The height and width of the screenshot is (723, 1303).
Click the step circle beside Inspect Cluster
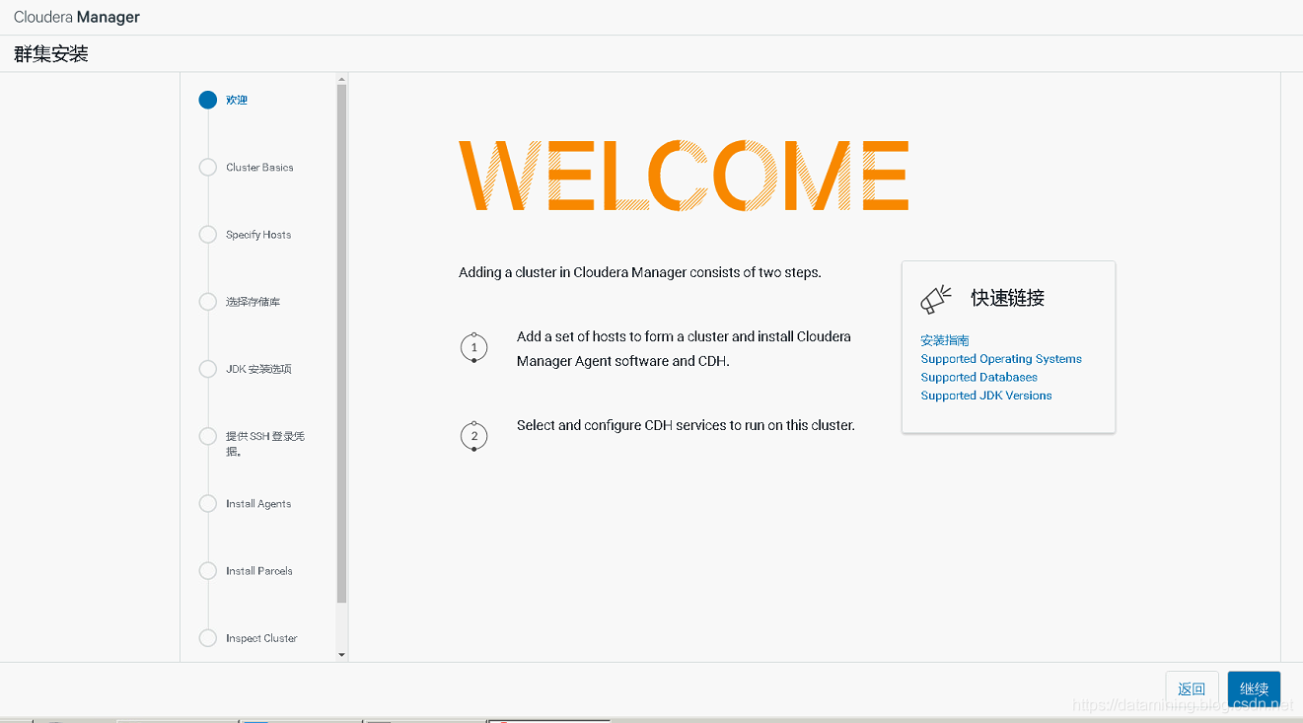[207, 638]
